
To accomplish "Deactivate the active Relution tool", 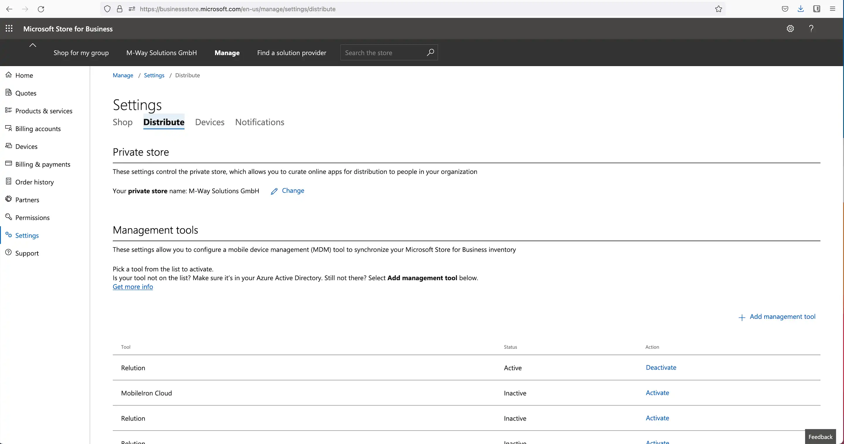I will (661, 367).
